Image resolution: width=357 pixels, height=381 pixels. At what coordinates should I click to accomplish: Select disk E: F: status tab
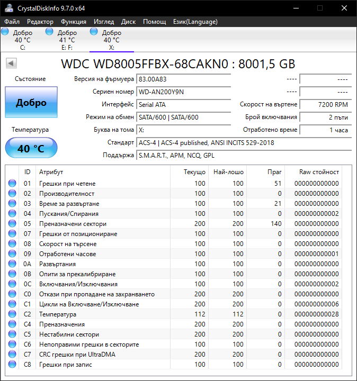67,40
